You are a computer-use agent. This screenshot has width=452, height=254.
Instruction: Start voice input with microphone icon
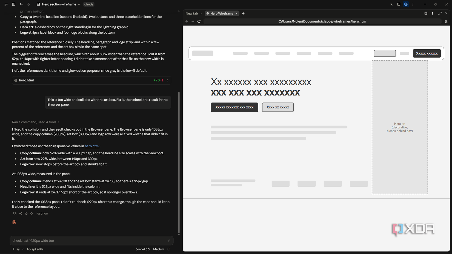click(x=18, y=249)
